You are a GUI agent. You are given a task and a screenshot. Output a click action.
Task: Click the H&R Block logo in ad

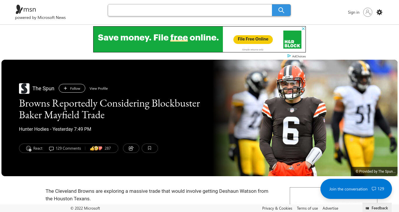(x=292, y=40)
